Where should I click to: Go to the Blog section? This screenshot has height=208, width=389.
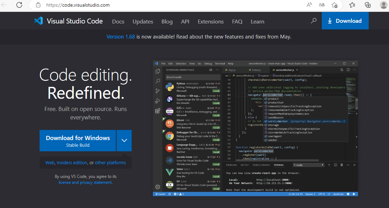(167, 22)
